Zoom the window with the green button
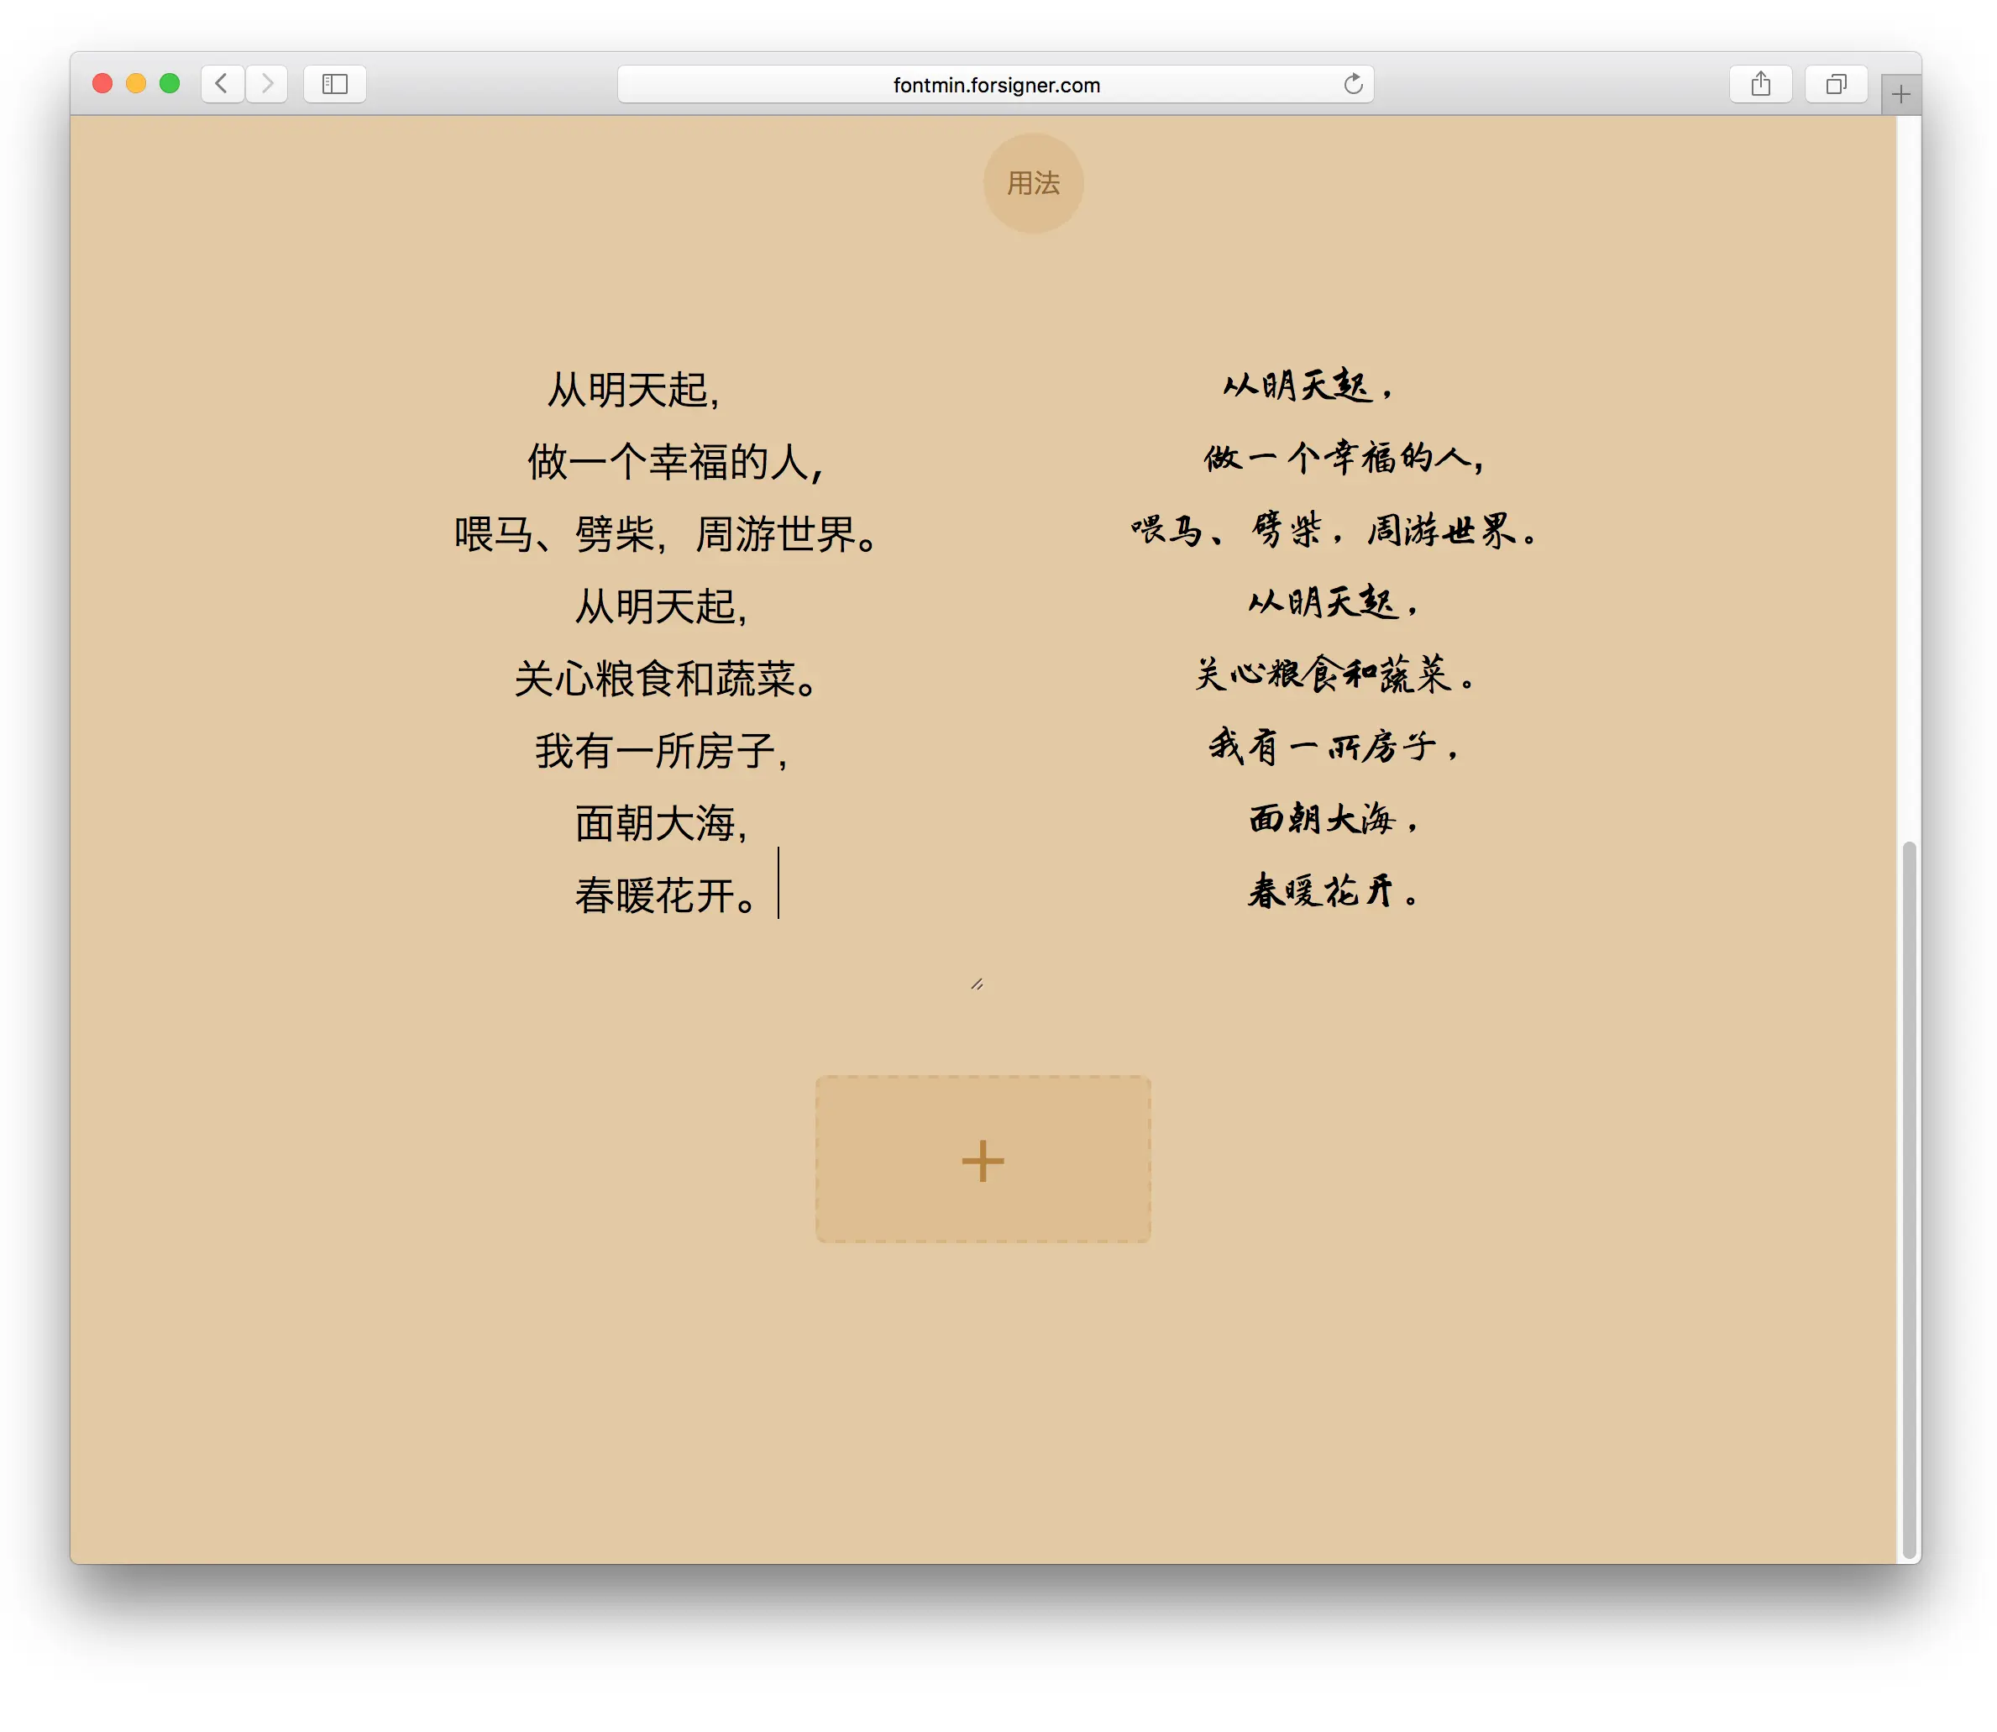This screenshot has height=1732, width=1997. coord(169,84)
